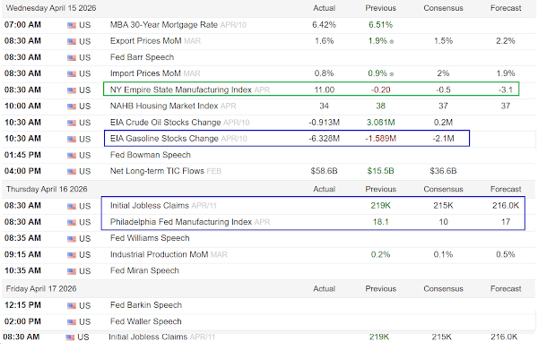Click the Wednesday April 15 2026 date header
538x350 pixels.
51,8
